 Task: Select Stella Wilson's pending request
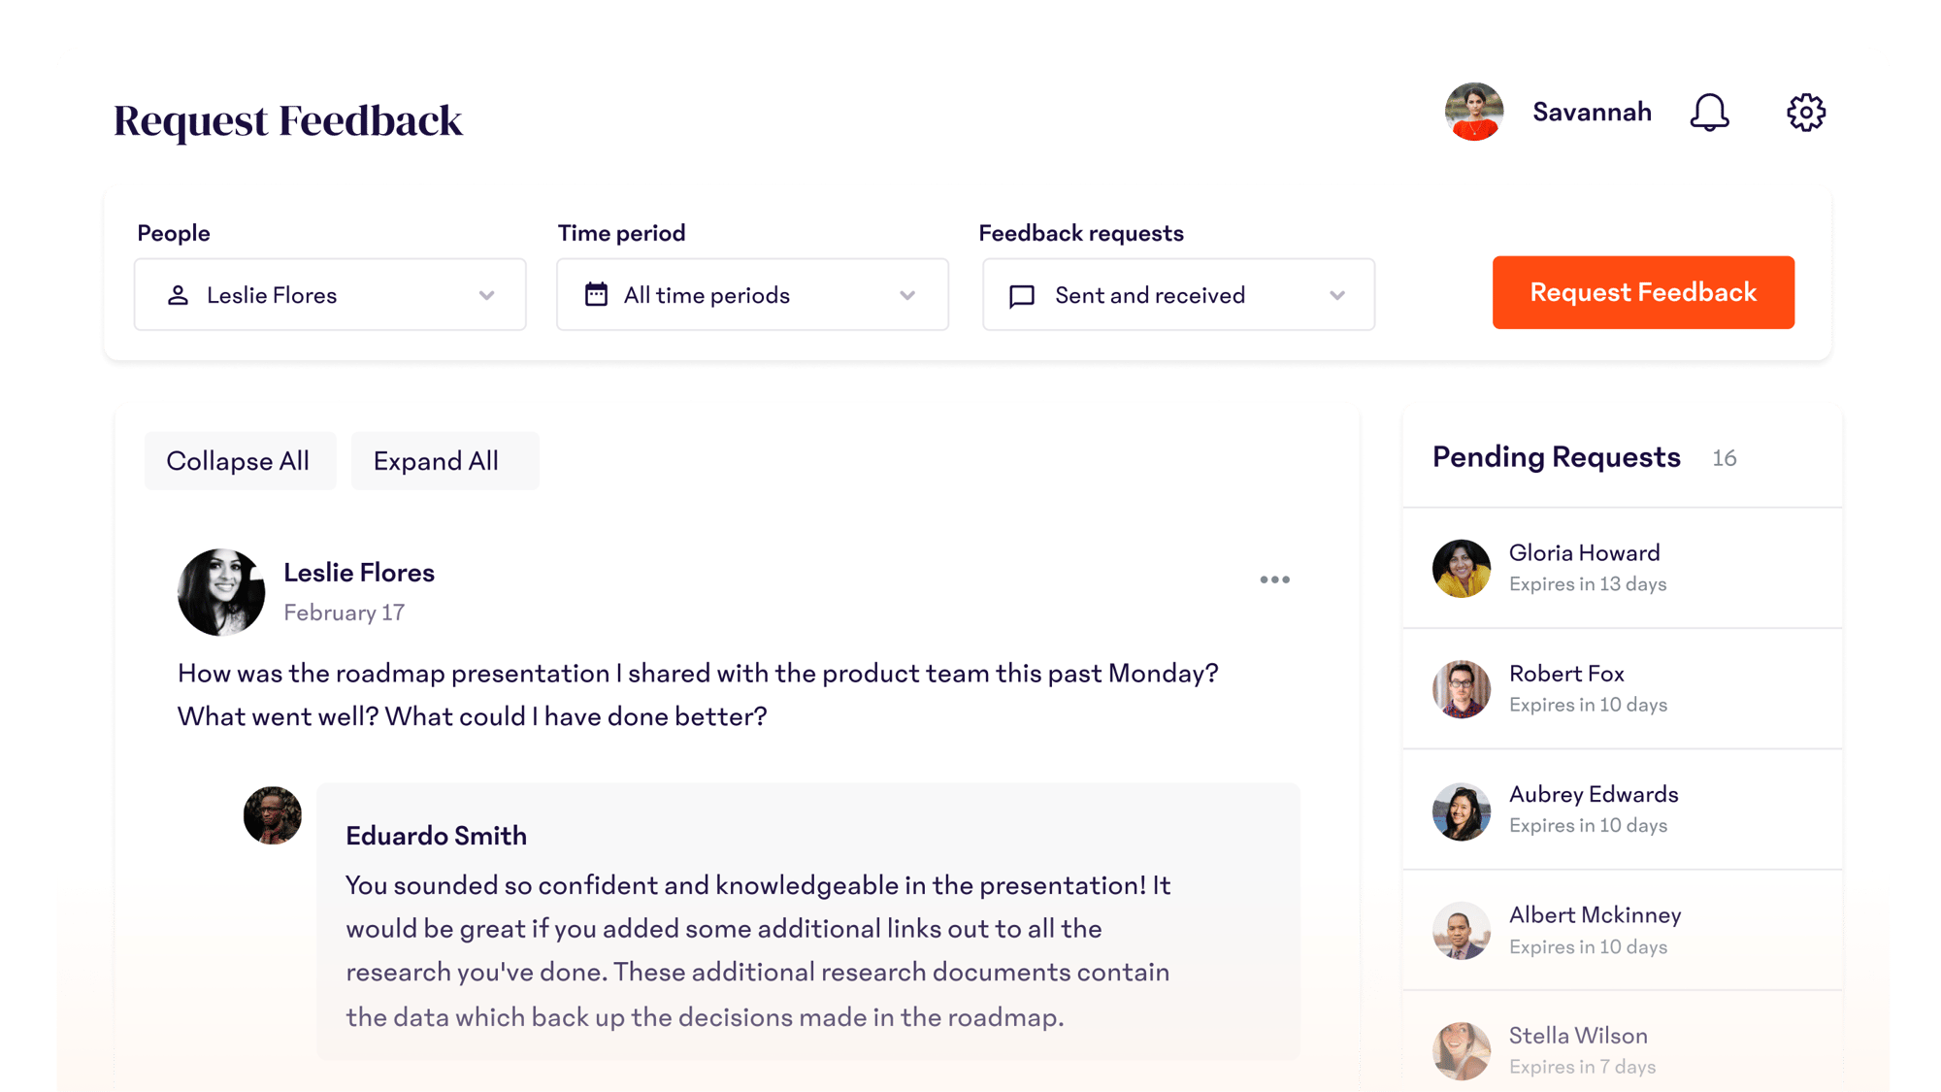point(1621,1050)
